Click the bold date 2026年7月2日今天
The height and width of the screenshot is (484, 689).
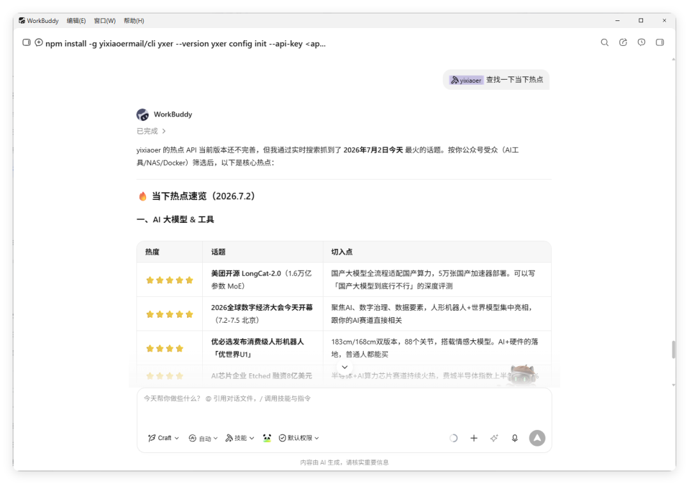tap(373, 150)
